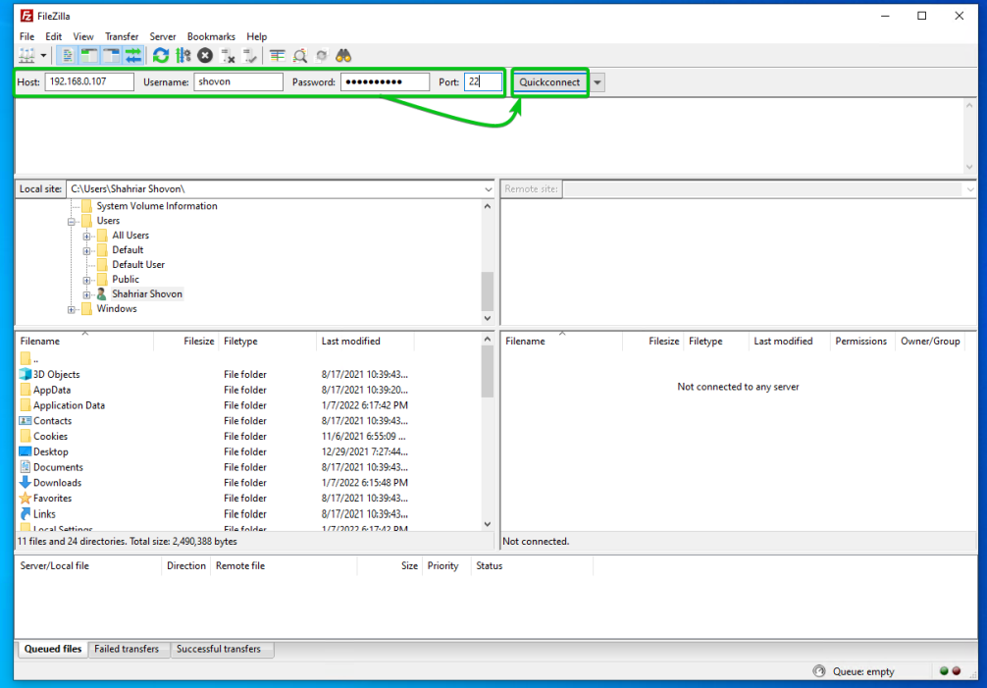Toggle processing of the transfer queue
Viewport: 987px width, 688px height.
[x=182, y=56]
